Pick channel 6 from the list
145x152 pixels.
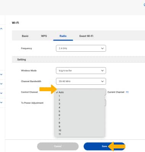pos(80,115)
